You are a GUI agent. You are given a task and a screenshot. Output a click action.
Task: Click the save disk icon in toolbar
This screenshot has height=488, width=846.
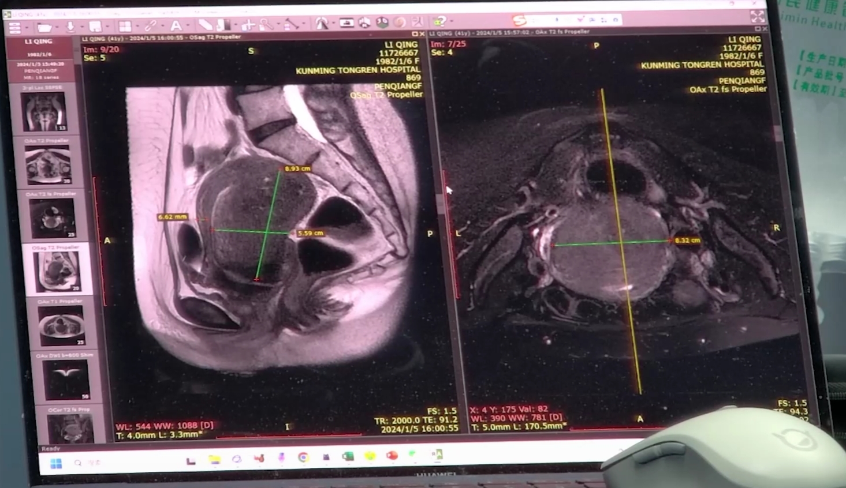[x=95, y=27]
